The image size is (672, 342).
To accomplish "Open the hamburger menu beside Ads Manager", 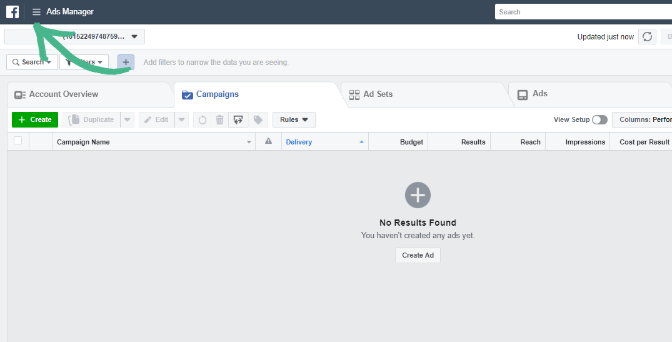I will (36, 12).
